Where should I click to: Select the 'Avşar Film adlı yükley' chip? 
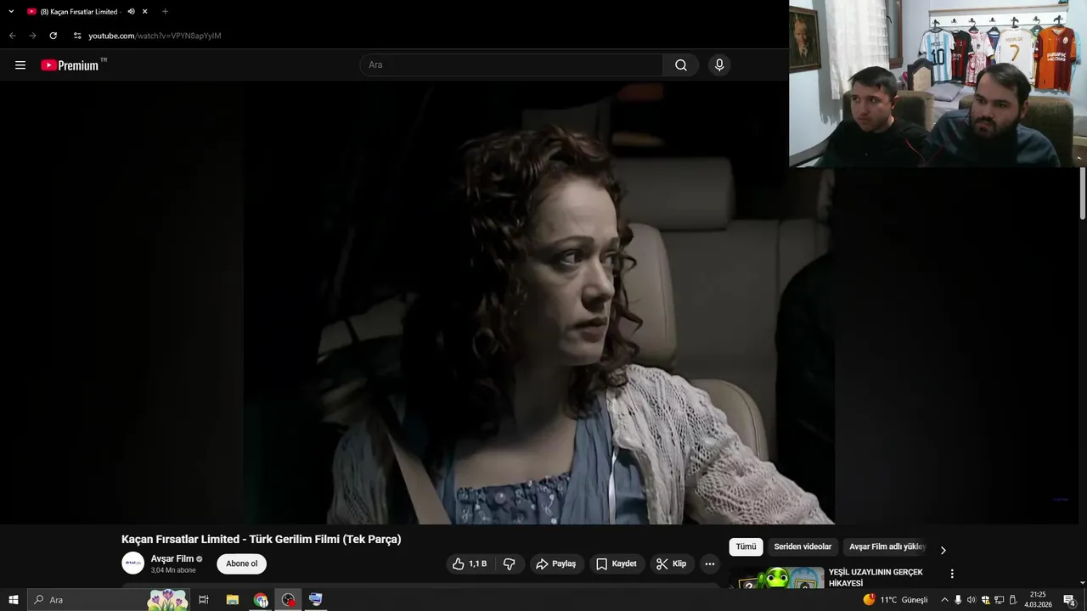coord(887,547)
